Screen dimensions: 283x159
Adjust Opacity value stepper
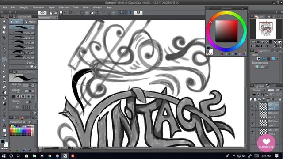point(30,91)
